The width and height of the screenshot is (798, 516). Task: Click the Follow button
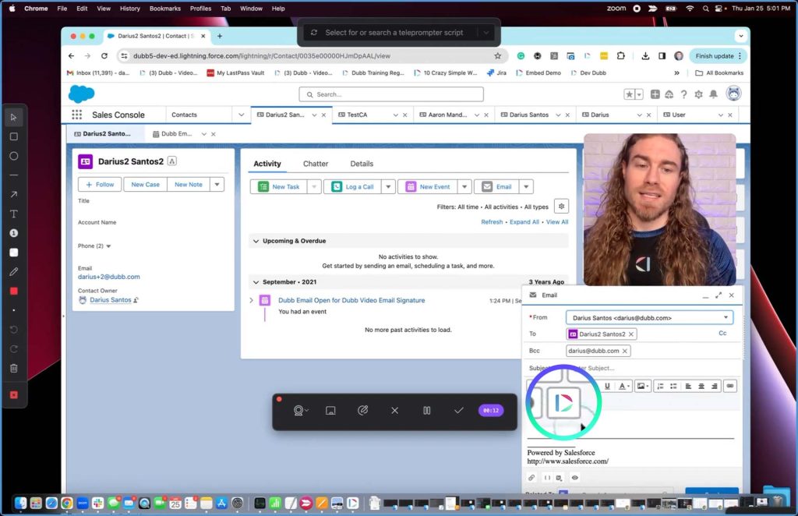(x=100, y=184)
